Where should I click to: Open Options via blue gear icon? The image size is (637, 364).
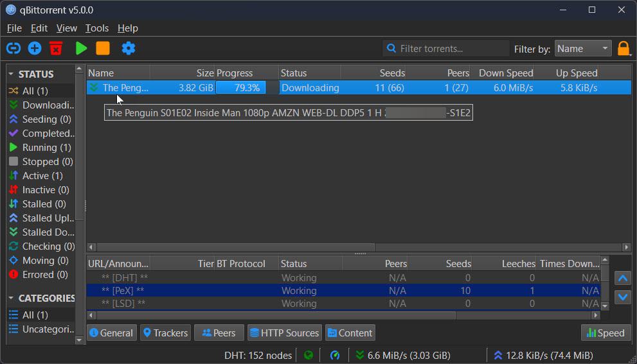point(129,48)
